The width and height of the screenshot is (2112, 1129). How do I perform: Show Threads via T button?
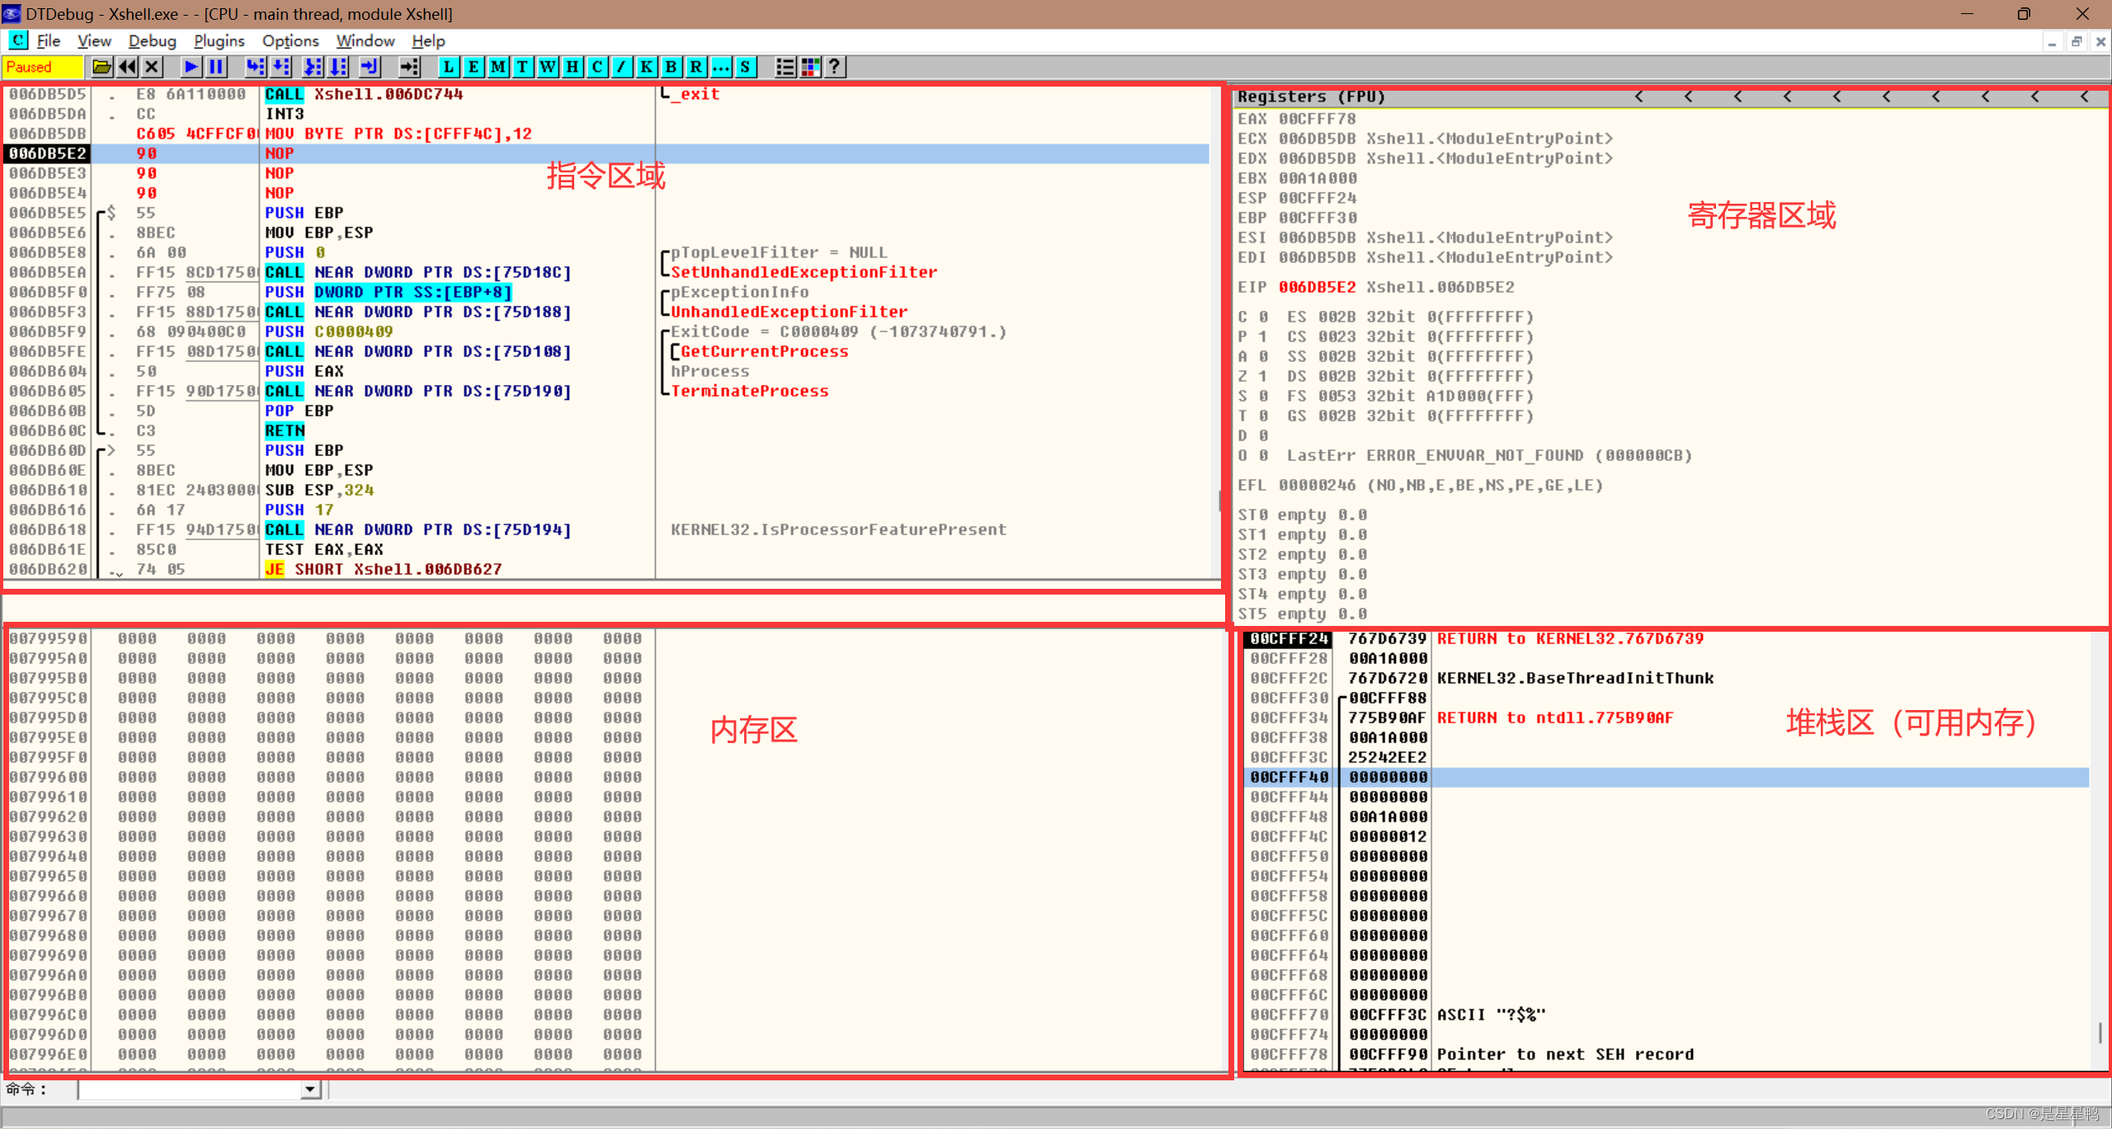[x=523, y=67]
